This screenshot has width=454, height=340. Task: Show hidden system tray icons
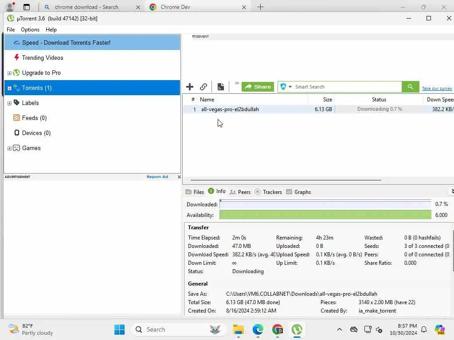click(x=339, y=329)
